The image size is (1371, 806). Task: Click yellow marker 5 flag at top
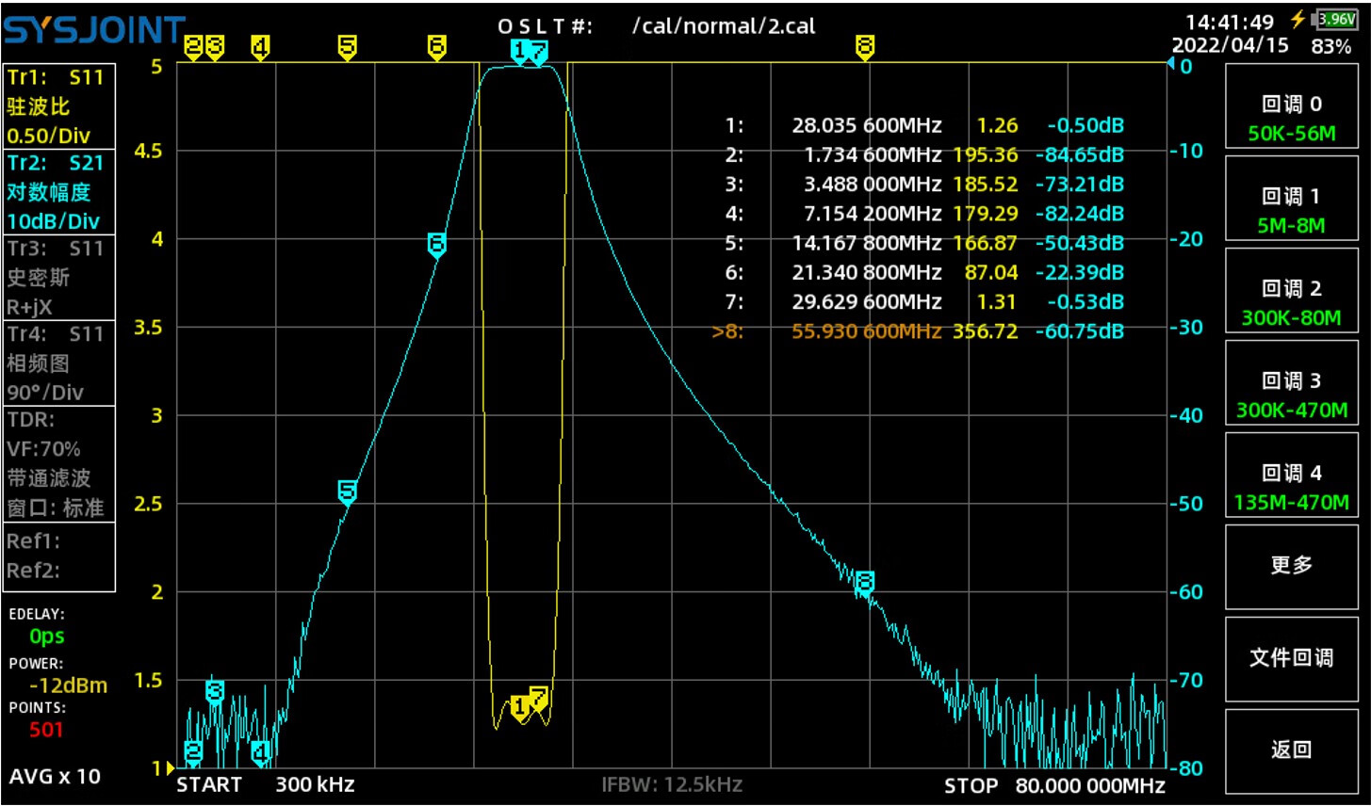tap(347, 46)
